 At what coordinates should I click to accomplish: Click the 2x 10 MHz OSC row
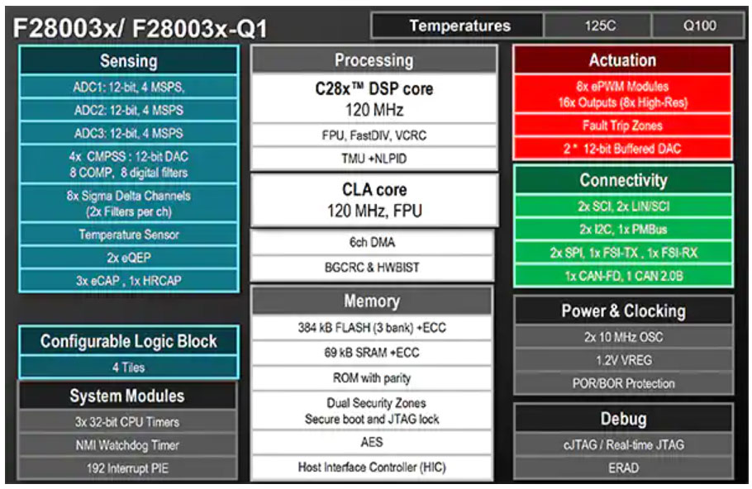623,337
